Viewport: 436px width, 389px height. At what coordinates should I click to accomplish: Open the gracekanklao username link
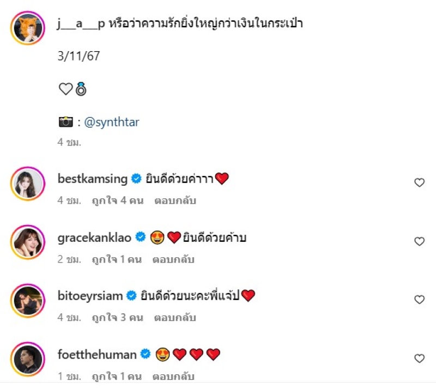[94, 238]
